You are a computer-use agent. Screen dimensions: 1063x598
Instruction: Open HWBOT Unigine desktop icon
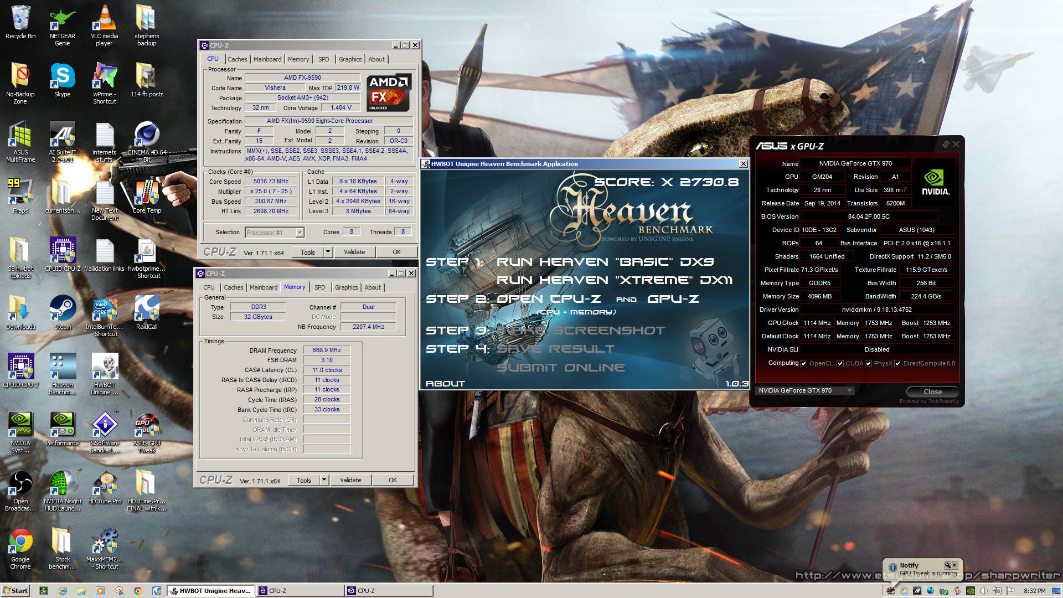(x=105, y=374)
